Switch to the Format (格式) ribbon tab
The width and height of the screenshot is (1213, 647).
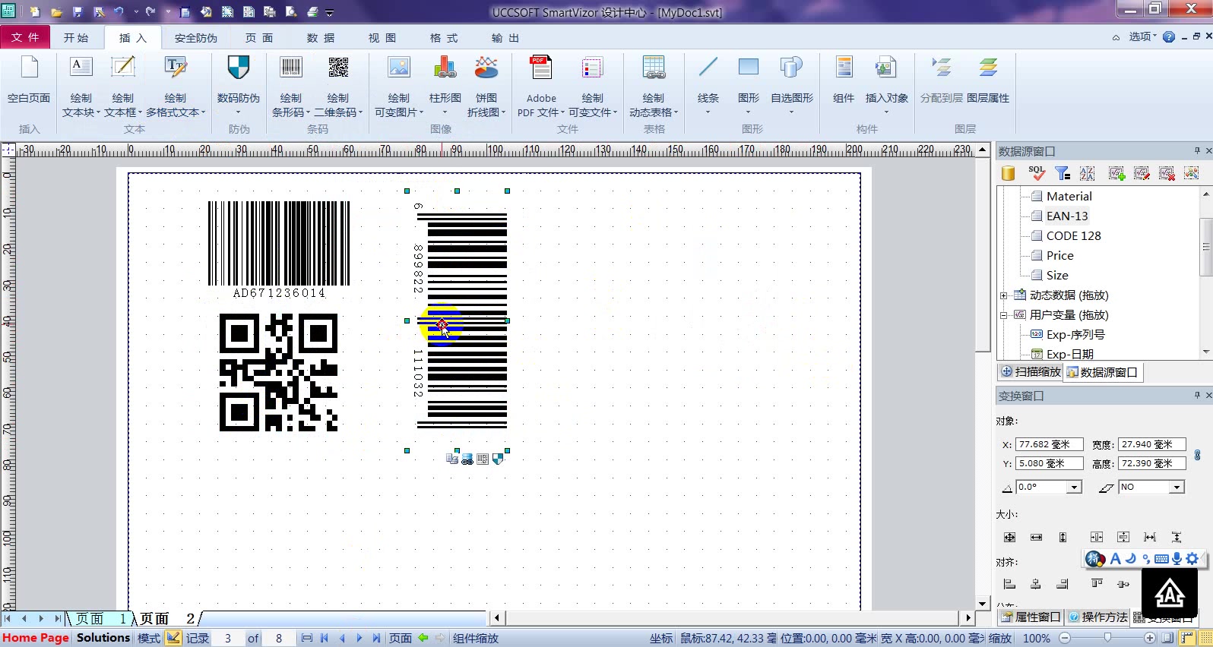pyautogui.click(x=444, y=37)
